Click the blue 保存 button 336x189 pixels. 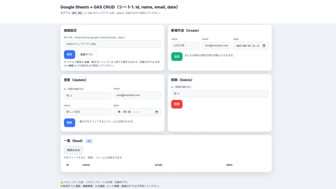pos(70,54)
